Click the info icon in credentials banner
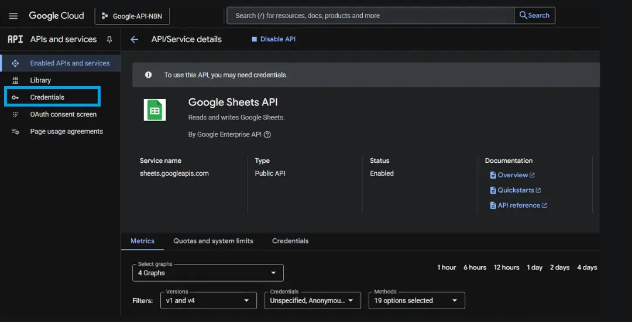 point(148,75)
